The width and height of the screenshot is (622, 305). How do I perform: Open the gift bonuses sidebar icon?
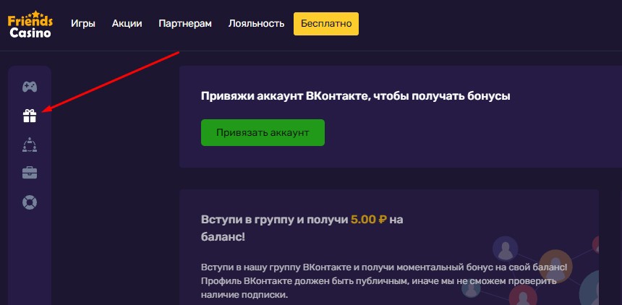pyautogui.click(x=30, y=116)
